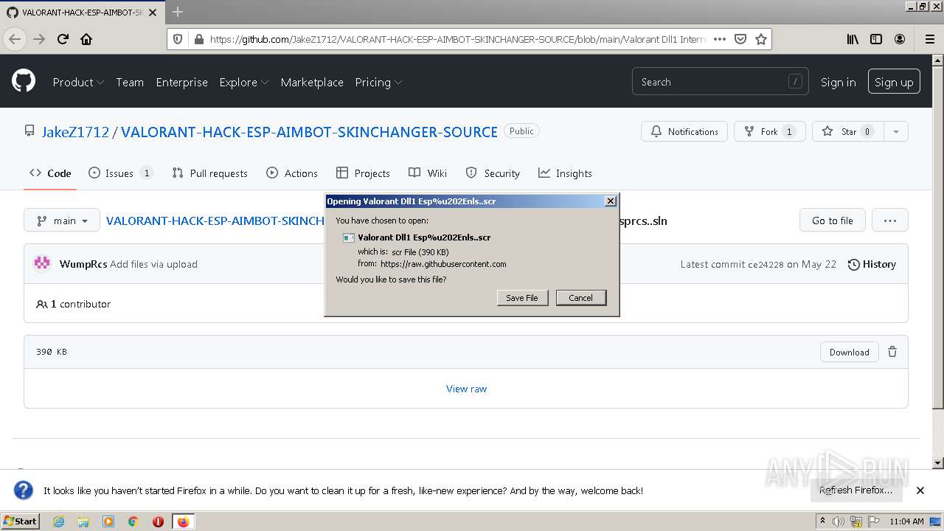Click Save File in download dialog
Screen dimensions: 944x531
point(522,298)
